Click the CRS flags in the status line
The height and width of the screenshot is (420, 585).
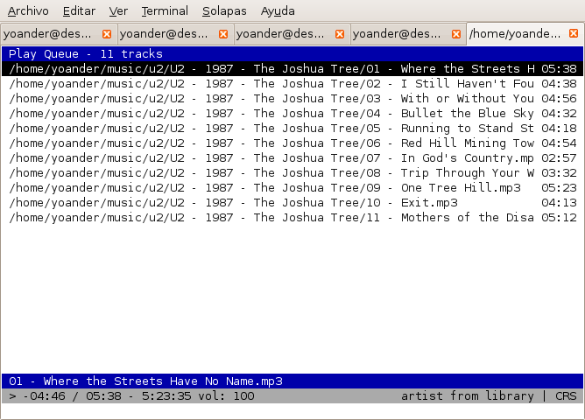pyautogui.click(x=566, y=395)
